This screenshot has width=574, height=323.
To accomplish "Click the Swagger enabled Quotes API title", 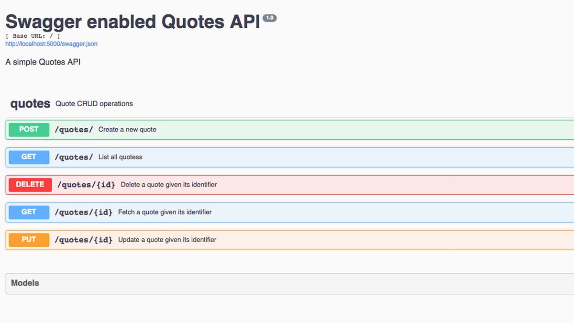I will click(132, 22).
